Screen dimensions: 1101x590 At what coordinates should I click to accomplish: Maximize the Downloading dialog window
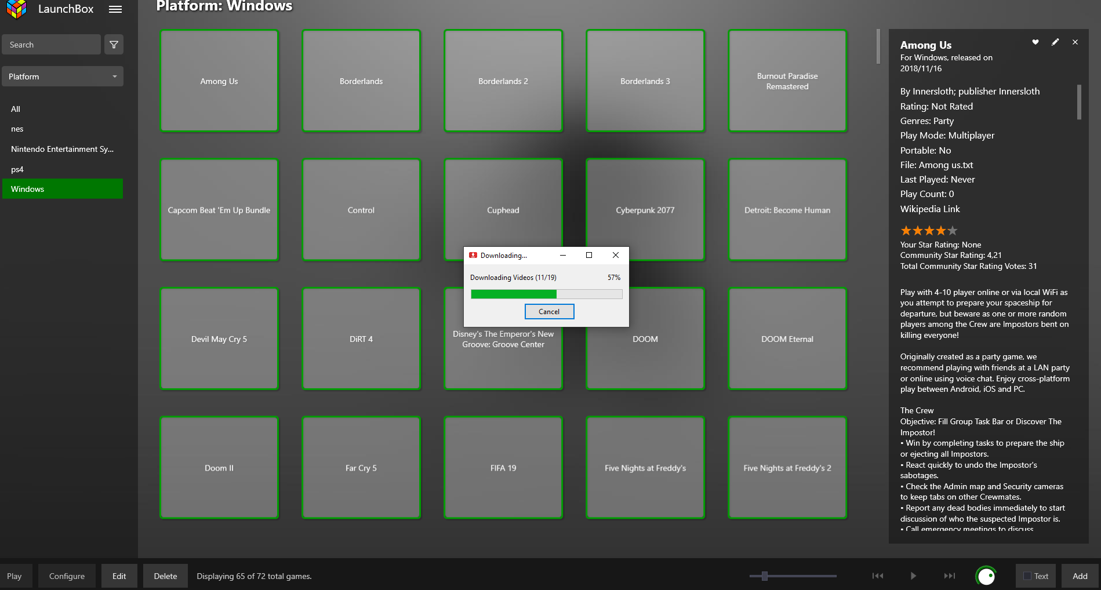pos(589,255)
